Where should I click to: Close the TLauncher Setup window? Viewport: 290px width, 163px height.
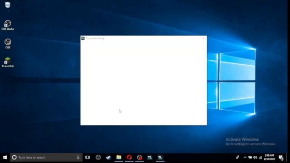click(x=203, y=38)
